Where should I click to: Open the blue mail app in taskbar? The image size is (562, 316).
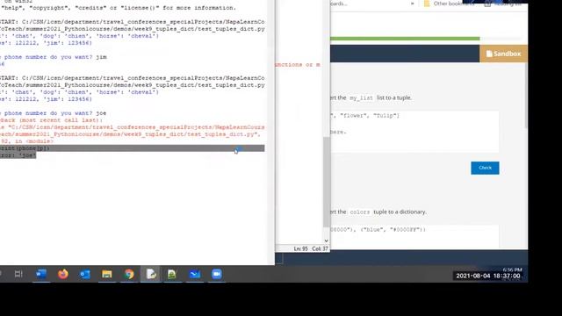point(195,274)
